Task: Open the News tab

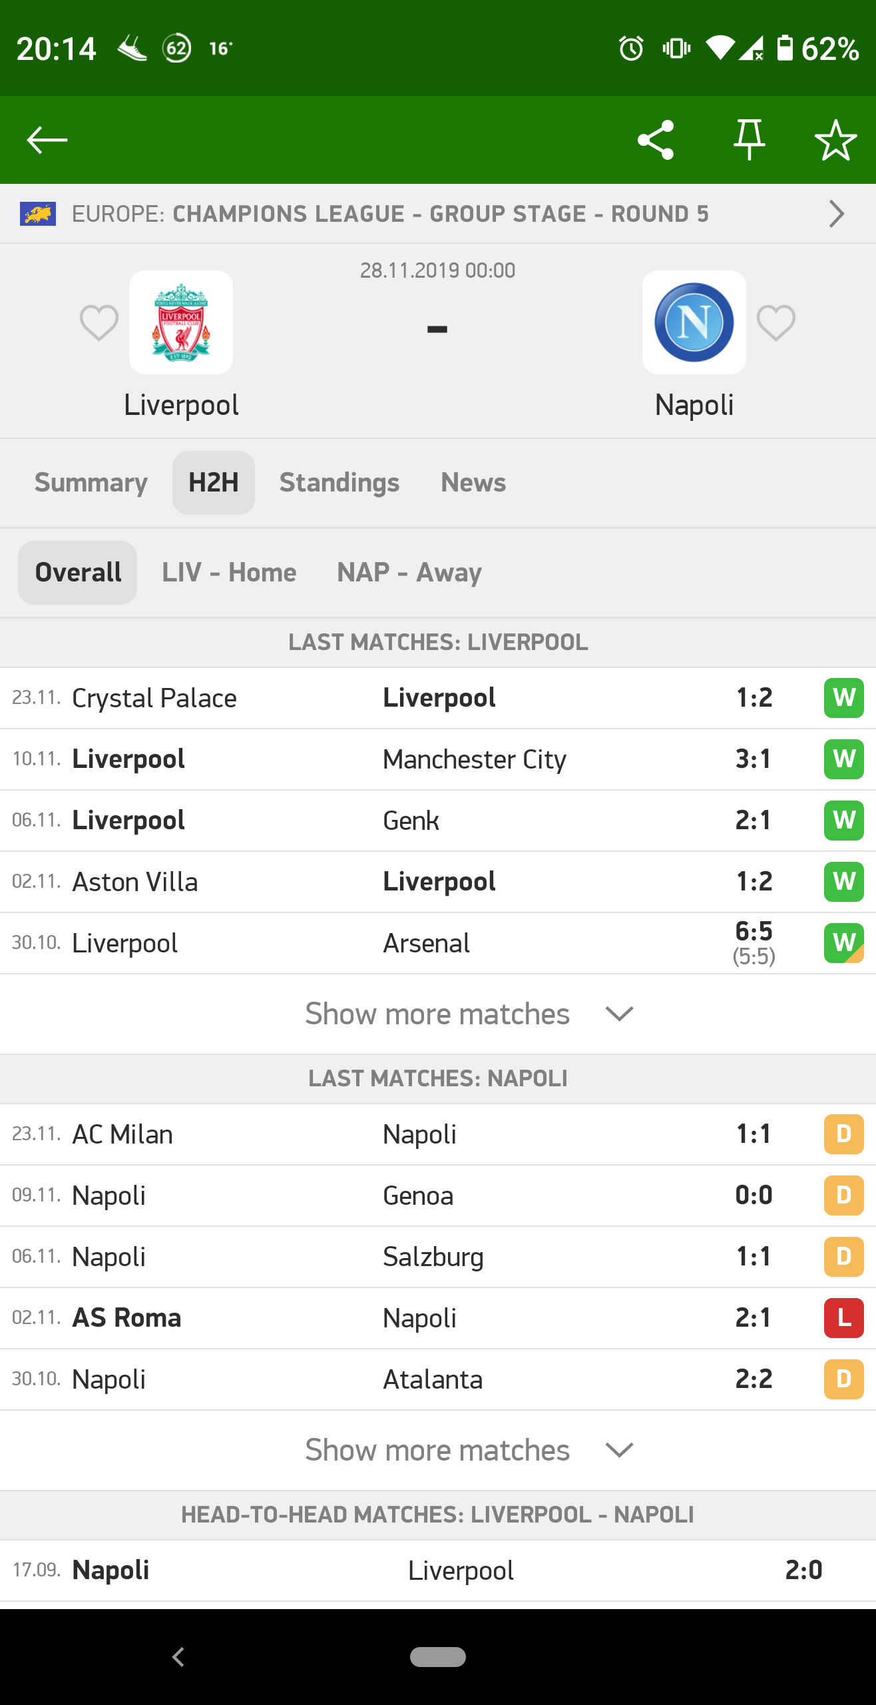Action: click(x=473, y=483)
